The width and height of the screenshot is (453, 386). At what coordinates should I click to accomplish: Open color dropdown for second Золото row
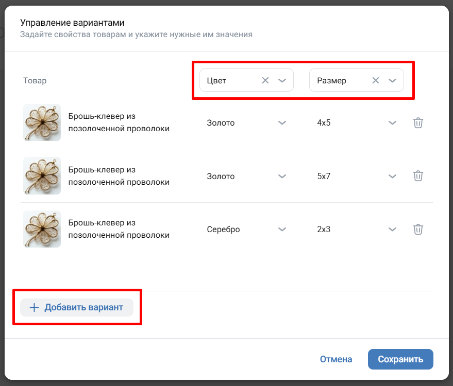(x=282, y=176)
